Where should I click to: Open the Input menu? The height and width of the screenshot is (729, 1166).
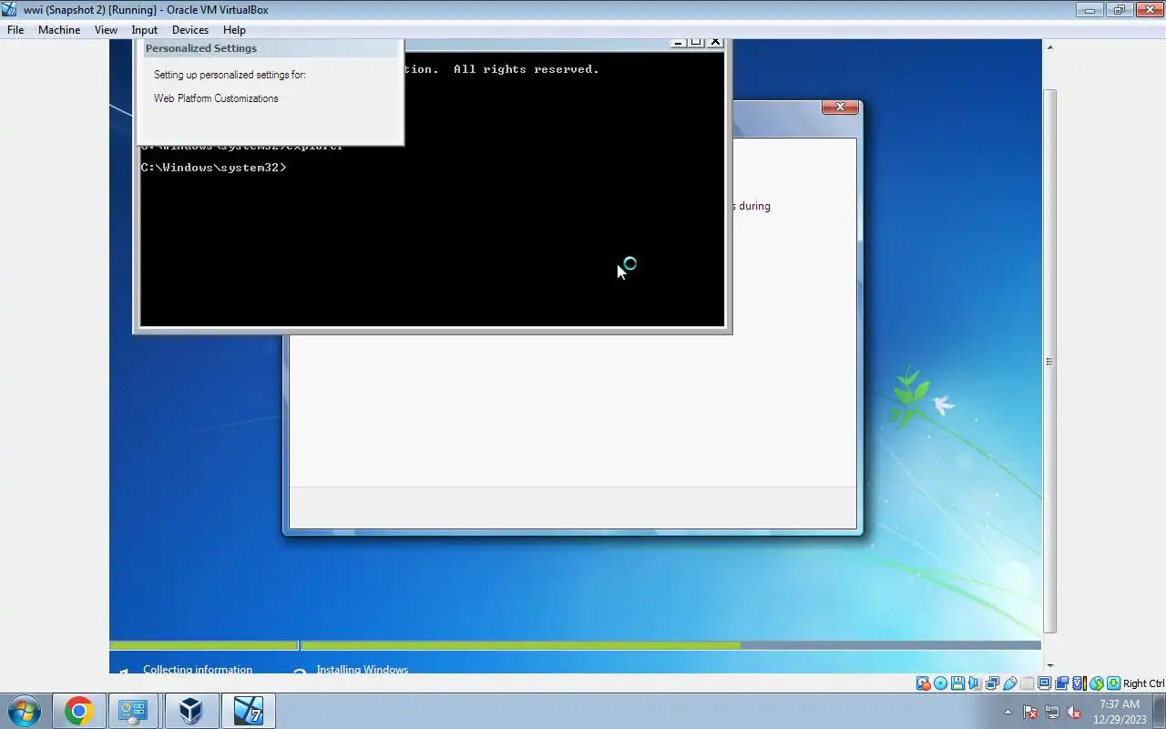pos(144,30)
